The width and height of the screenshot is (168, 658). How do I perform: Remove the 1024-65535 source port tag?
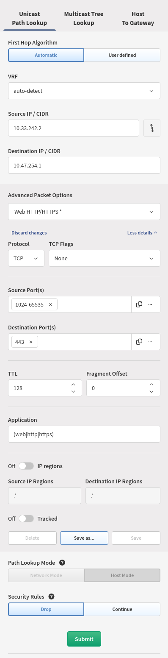tap(50, 304)
